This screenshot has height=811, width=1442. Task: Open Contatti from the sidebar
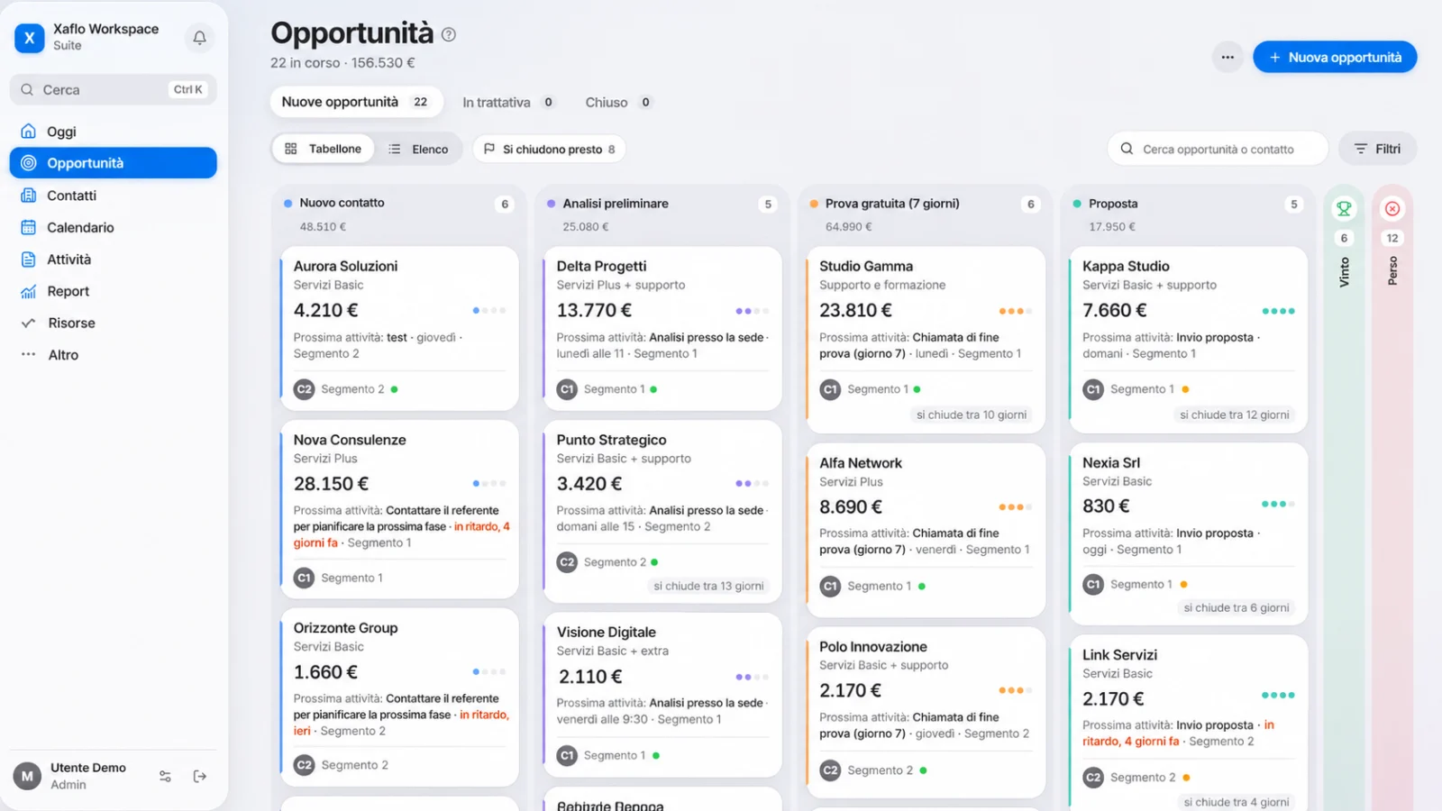113,196
